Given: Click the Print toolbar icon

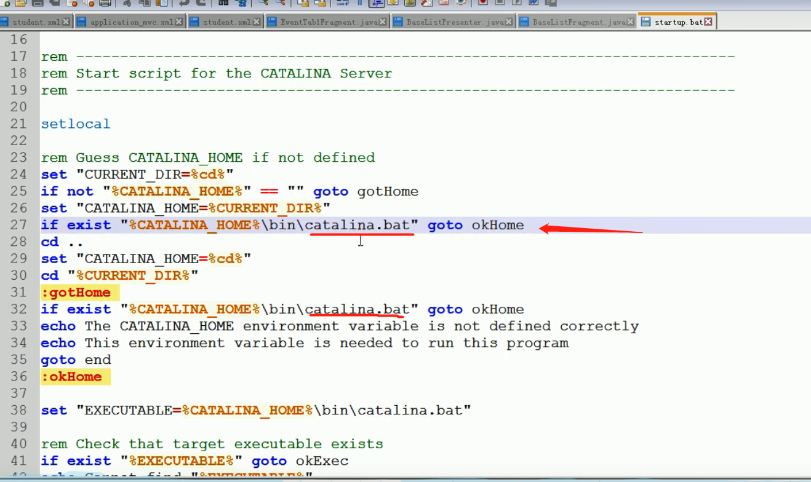Looking at the screenshot, I should click(x=105, y=3).
